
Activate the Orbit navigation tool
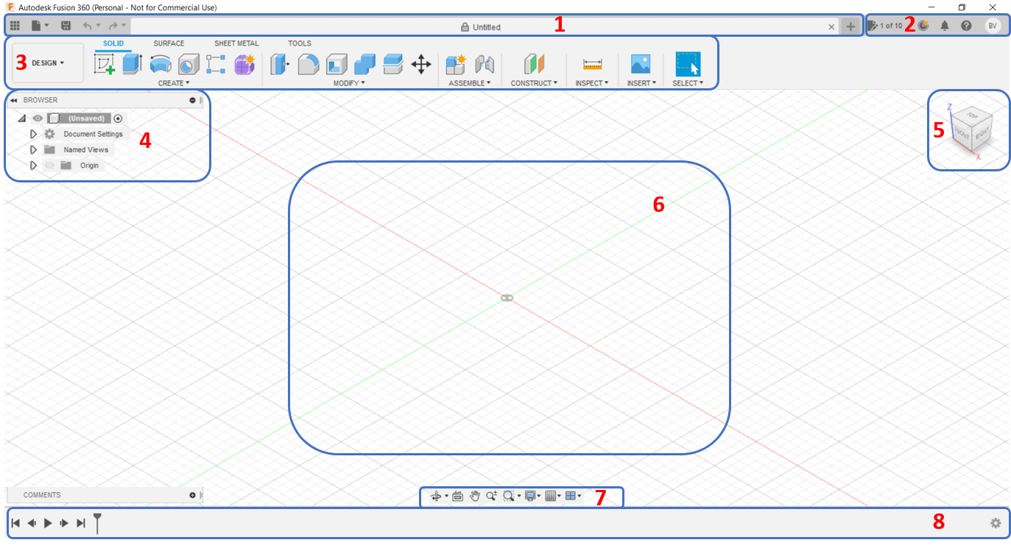click(436, 497)
